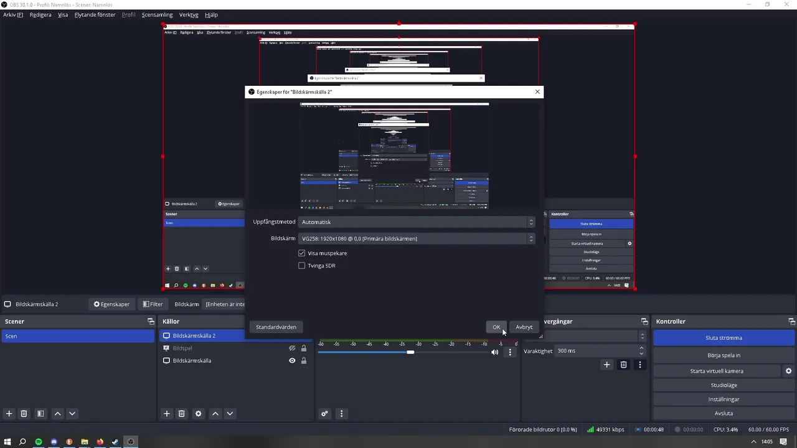Click Avbryt to cancel the dialog
Image resolution: width=797 pixels, height=448 pixels.
[x=524, y=327]
